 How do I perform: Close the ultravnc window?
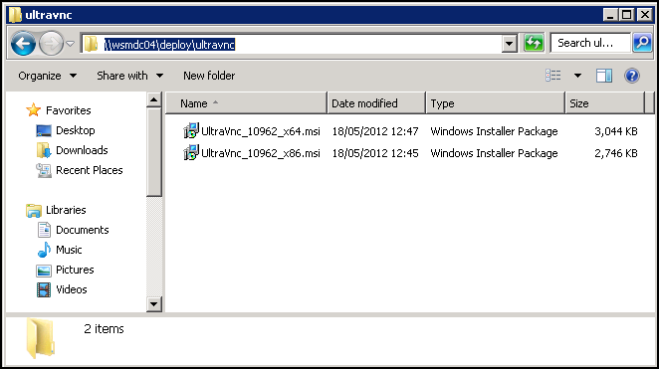point(644,15)
